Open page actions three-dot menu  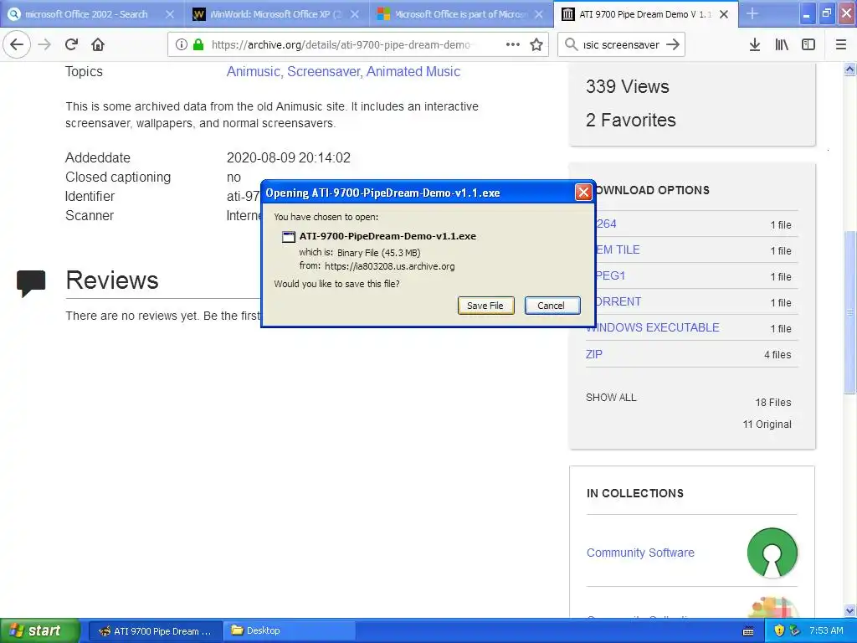pos(513,44)
